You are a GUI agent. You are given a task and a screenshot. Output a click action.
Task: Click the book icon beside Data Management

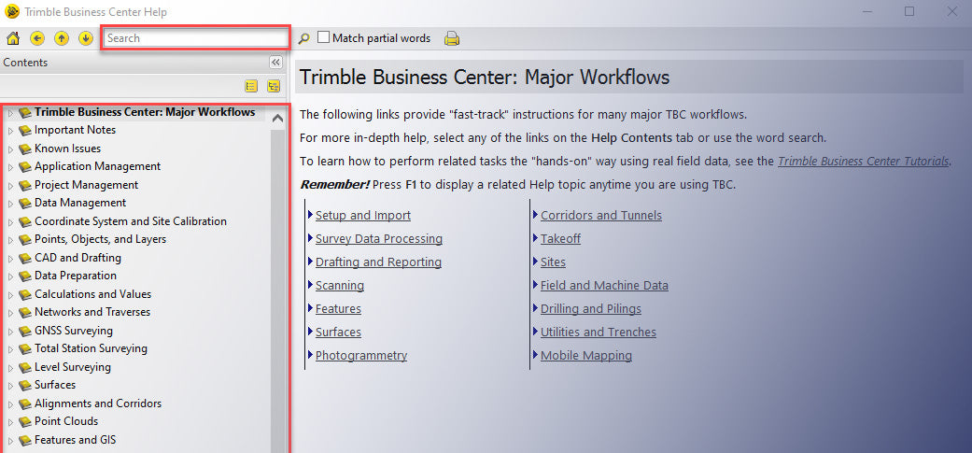point(25,204)
